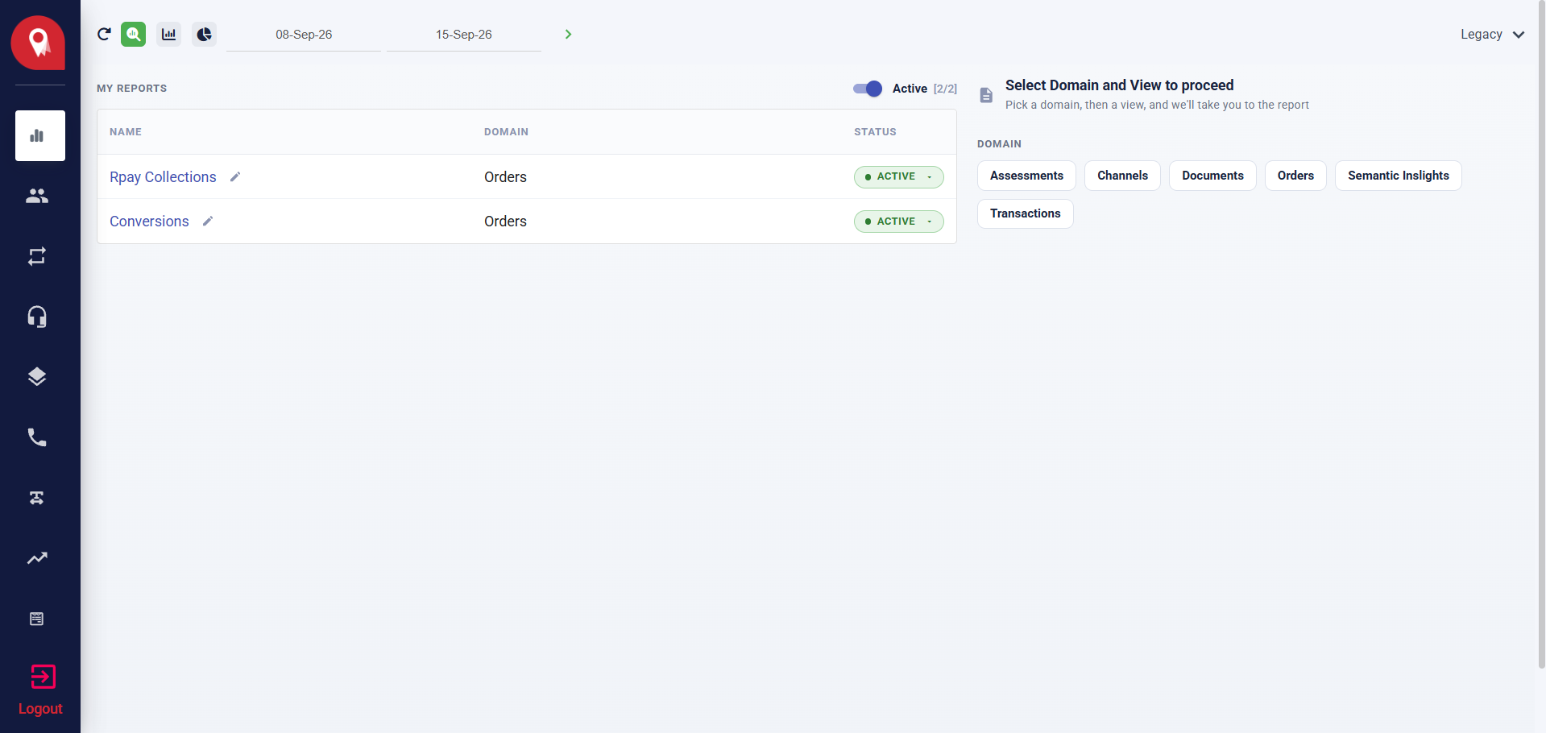
Task: Click the Logout icon
Action: point(43,677)
